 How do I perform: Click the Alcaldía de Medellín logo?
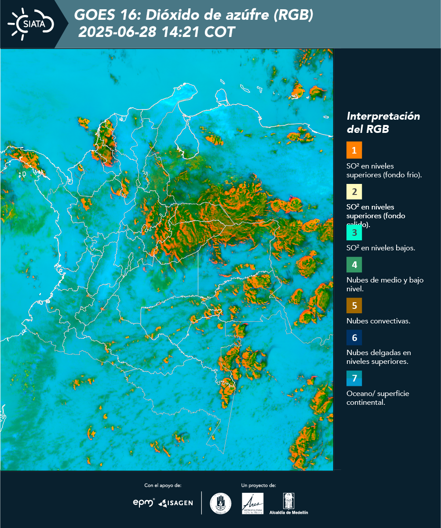289,504
